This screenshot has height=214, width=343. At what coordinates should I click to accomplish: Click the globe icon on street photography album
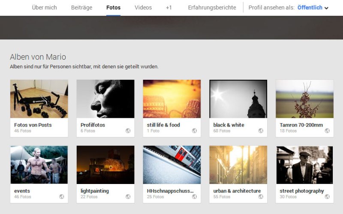(327, 197)
